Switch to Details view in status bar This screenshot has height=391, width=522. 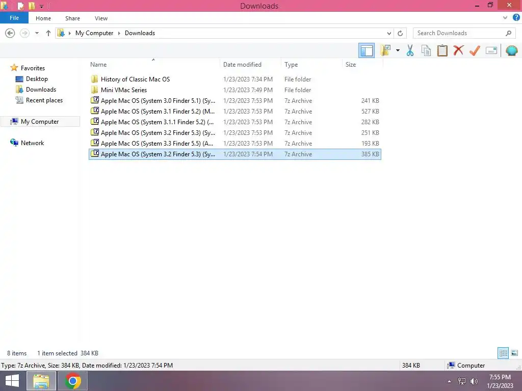(x=503, y=353)
